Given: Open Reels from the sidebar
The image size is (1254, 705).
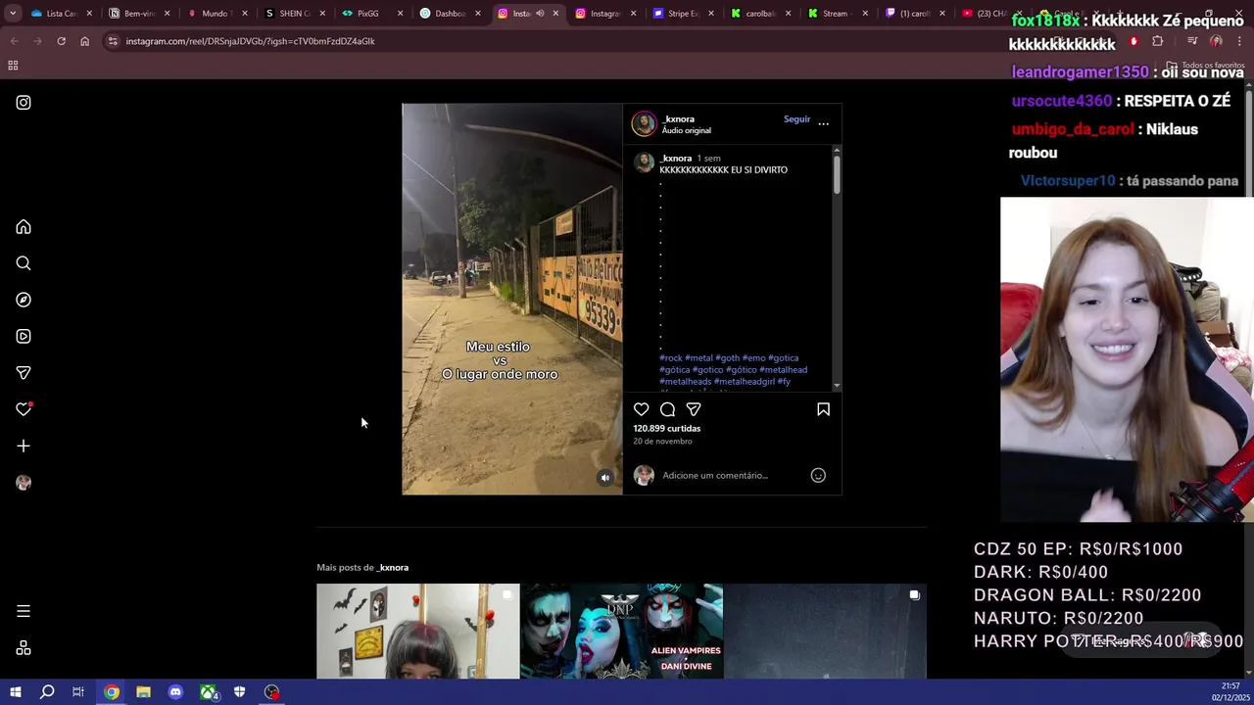Looking at the screenshot, I should pos(24,336).
